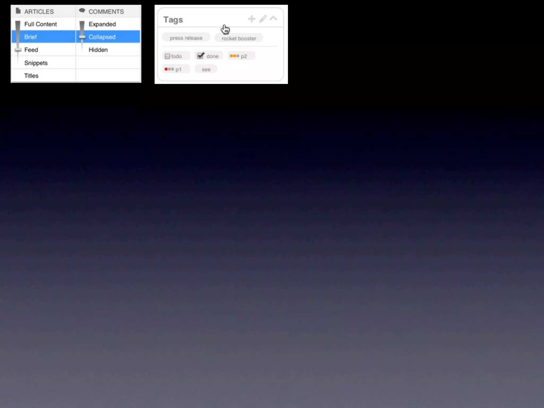Collapse the Tags panel with the chevron
Viewport: 544px width, 408px height.
pos(273,18)
